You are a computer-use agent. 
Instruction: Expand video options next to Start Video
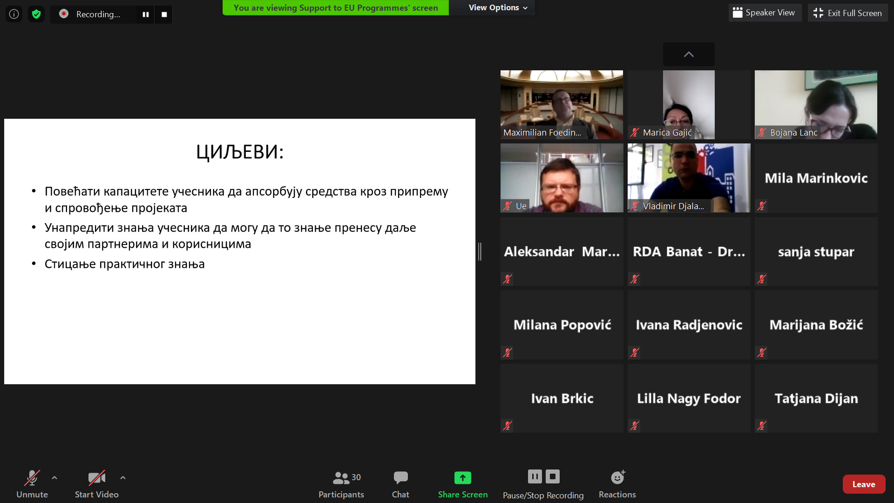click(123, 477)
